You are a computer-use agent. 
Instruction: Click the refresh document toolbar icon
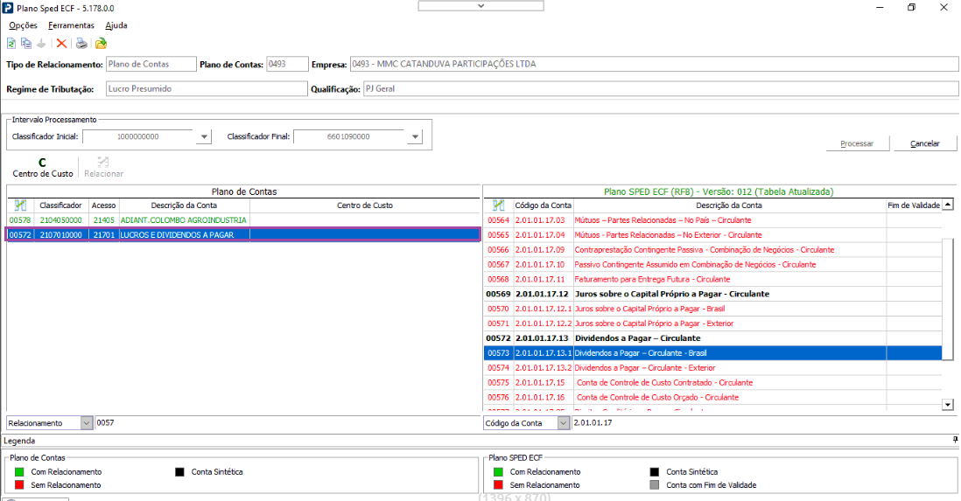tap(11, 44)
